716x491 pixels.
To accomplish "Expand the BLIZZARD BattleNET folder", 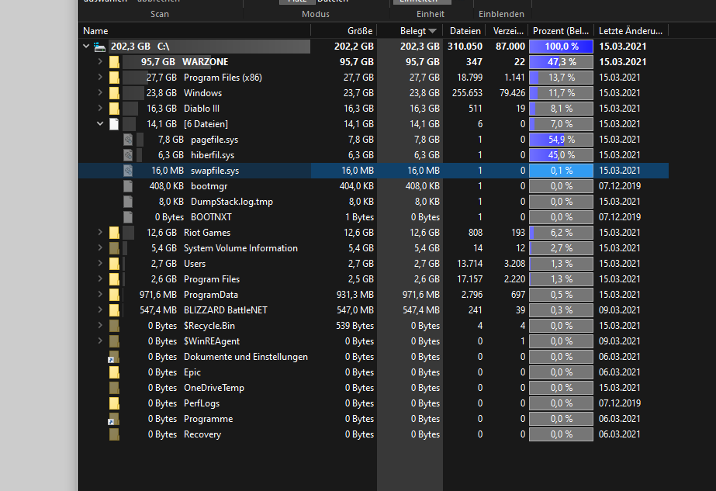I will coord(100,310).
